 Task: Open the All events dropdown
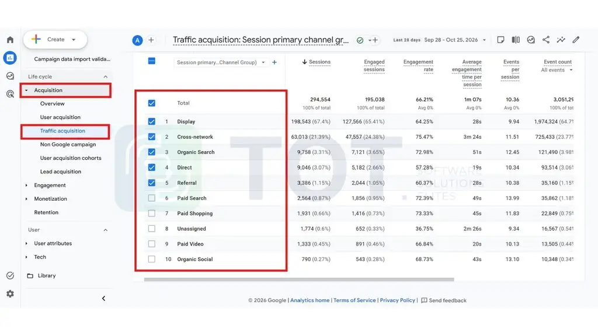coord(557,70)
